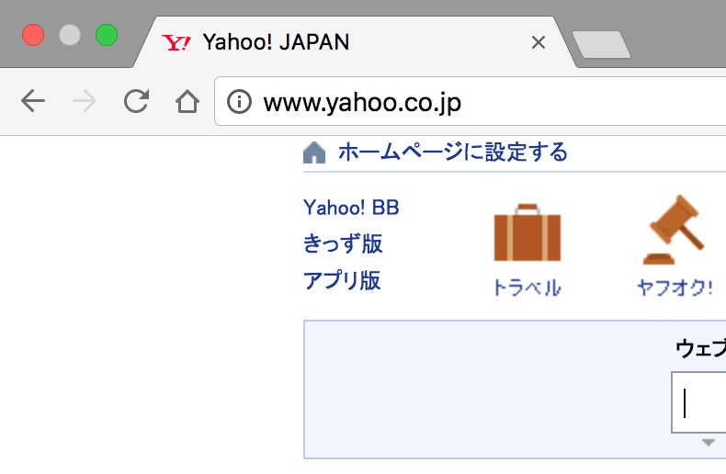The height and width of the screenshot is (474, 726).
Task: View site information icon in address bar
Action: click(239, 101)
